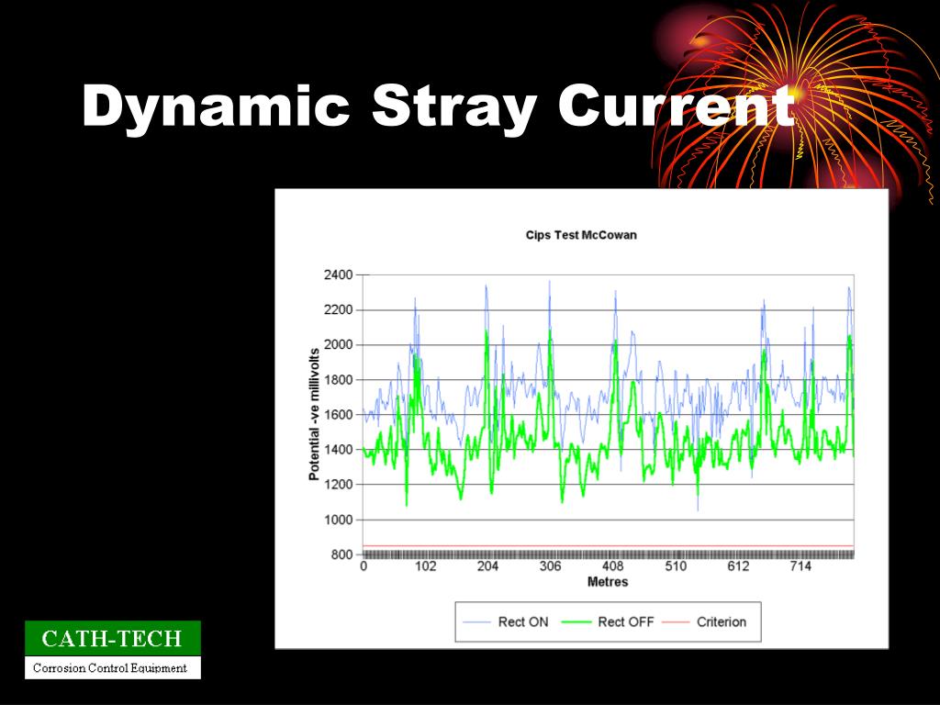Image resolution: width=940 pixels, height=705 pixels.
Task: Select the Metres x-axis label
Action: coord(608,581)
